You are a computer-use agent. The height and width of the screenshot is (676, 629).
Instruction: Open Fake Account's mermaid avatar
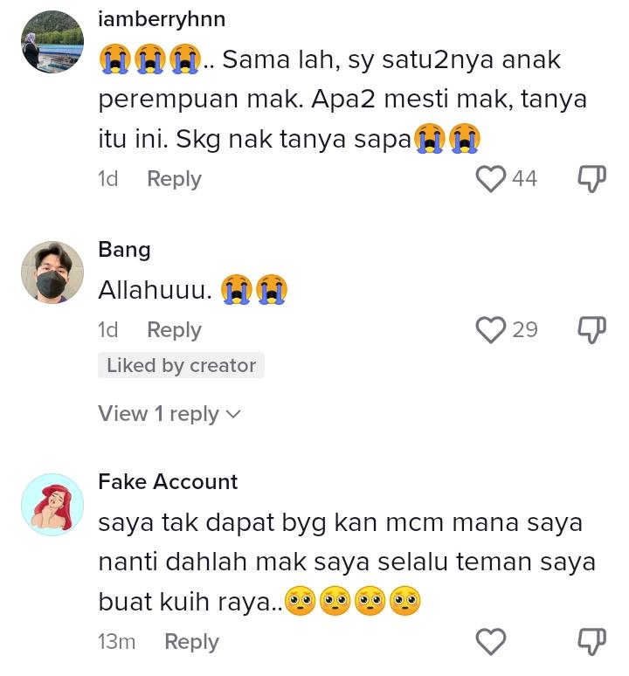point(52,505)
